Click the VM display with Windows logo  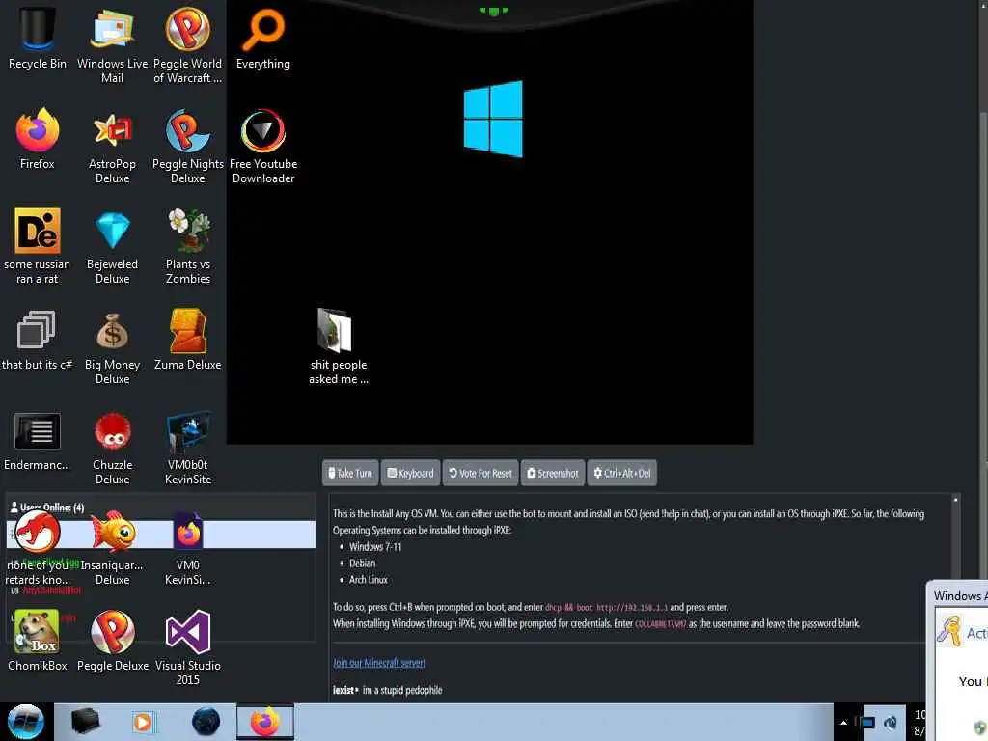coord(489,222)
